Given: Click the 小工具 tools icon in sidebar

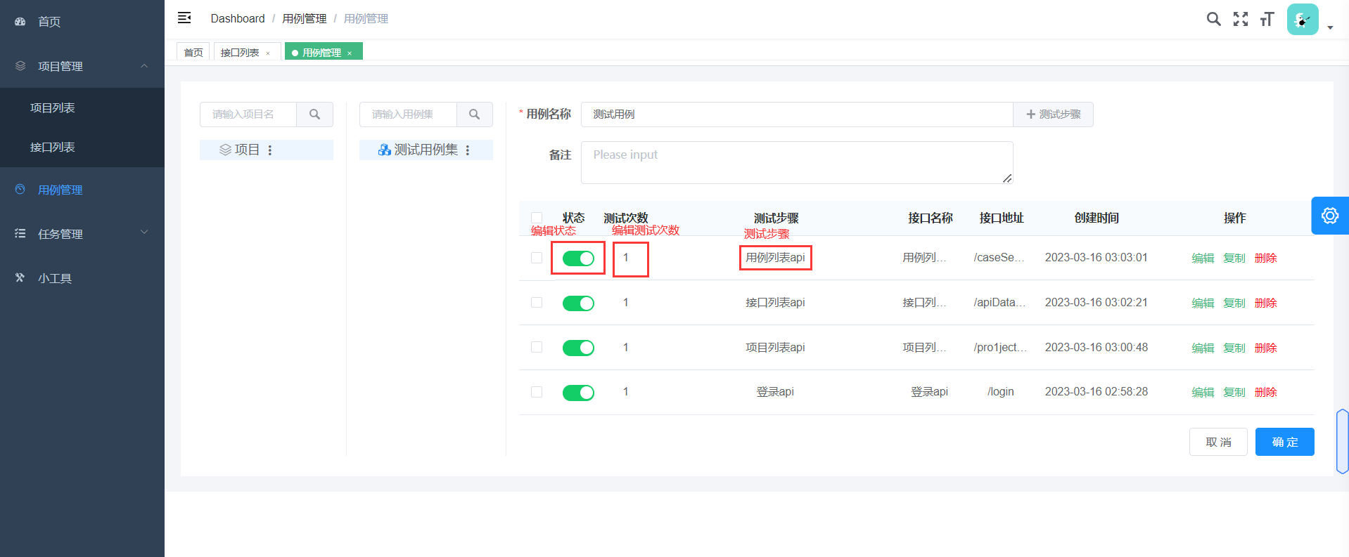Looking at the screenshot, I should coord(20,278).
